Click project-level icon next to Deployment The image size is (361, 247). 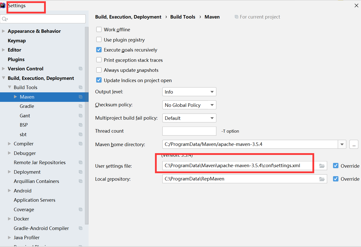81,172
